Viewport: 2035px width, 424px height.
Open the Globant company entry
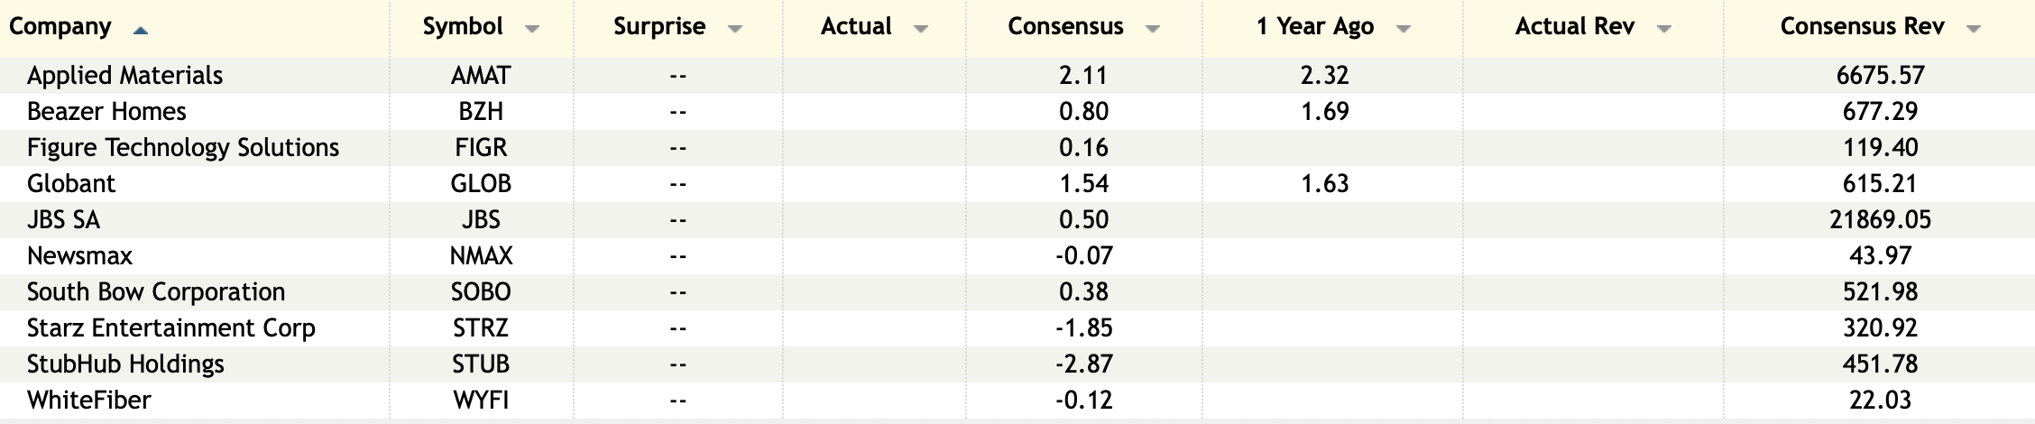point(71,183)
